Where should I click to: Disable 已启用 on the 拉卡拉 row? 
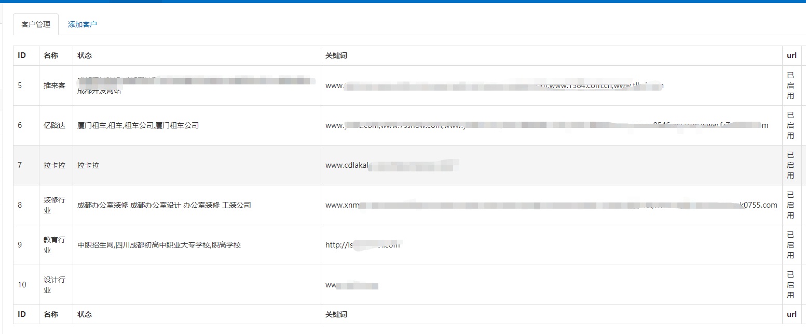coord(791,165)
